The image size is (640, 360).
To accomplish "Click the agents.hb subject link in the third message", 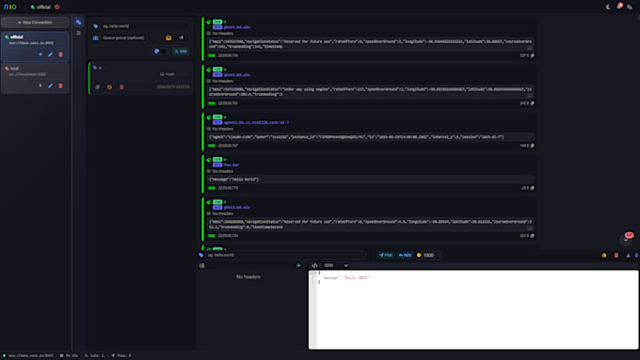I will pos(256,123).
